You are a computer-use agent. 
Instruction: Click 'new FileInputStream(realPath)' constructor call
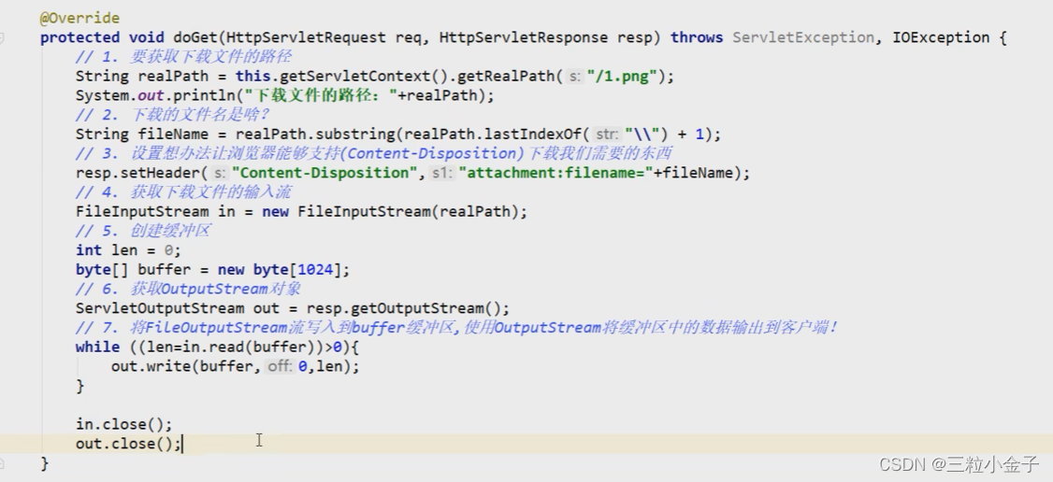click(391, 212)
